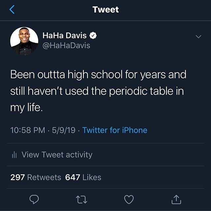Like the tweet with the heart icon
211x211 pixels.
tap(129, 199)
